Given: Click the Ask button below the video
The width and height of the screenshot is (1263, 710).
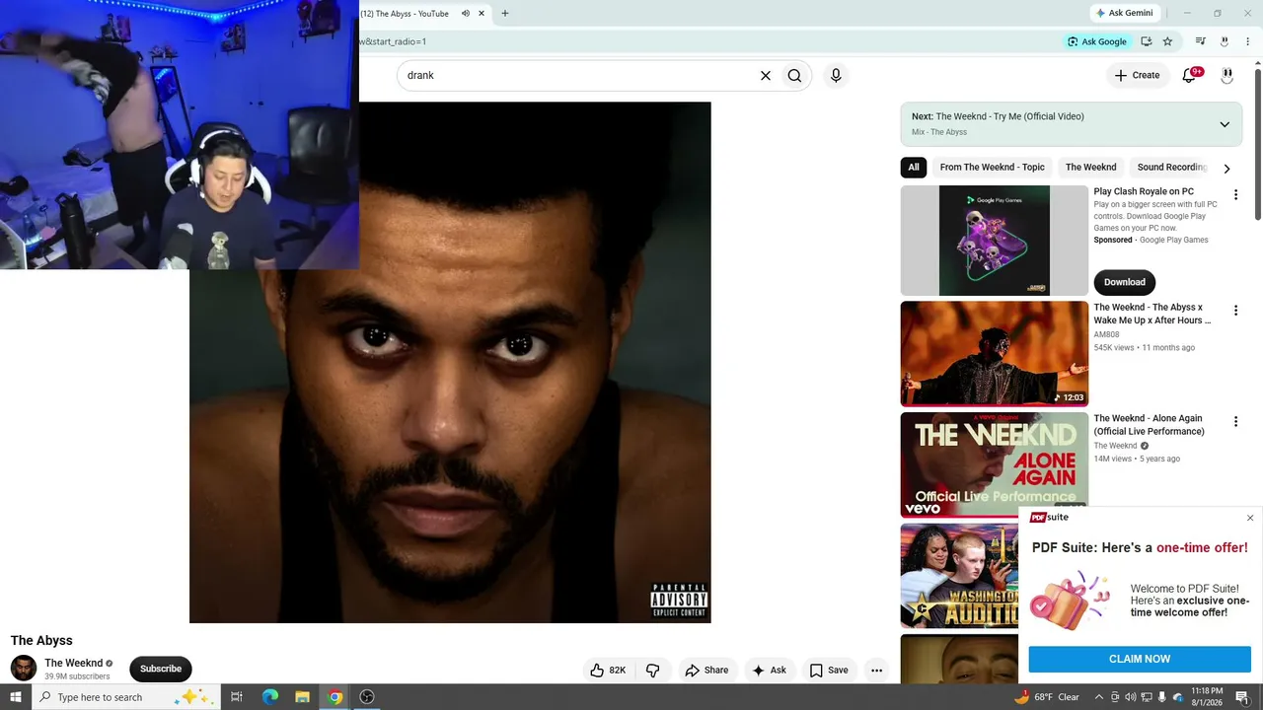Looking at the screenshot, I should [769, 671].
